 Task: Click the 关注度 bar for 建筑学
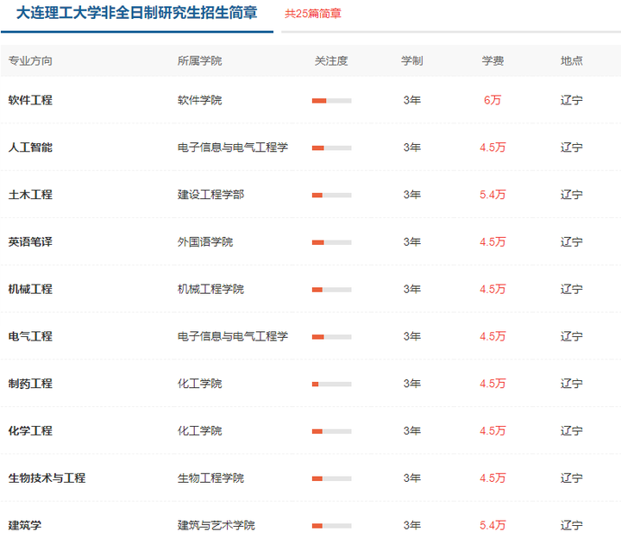pos(331,526)
